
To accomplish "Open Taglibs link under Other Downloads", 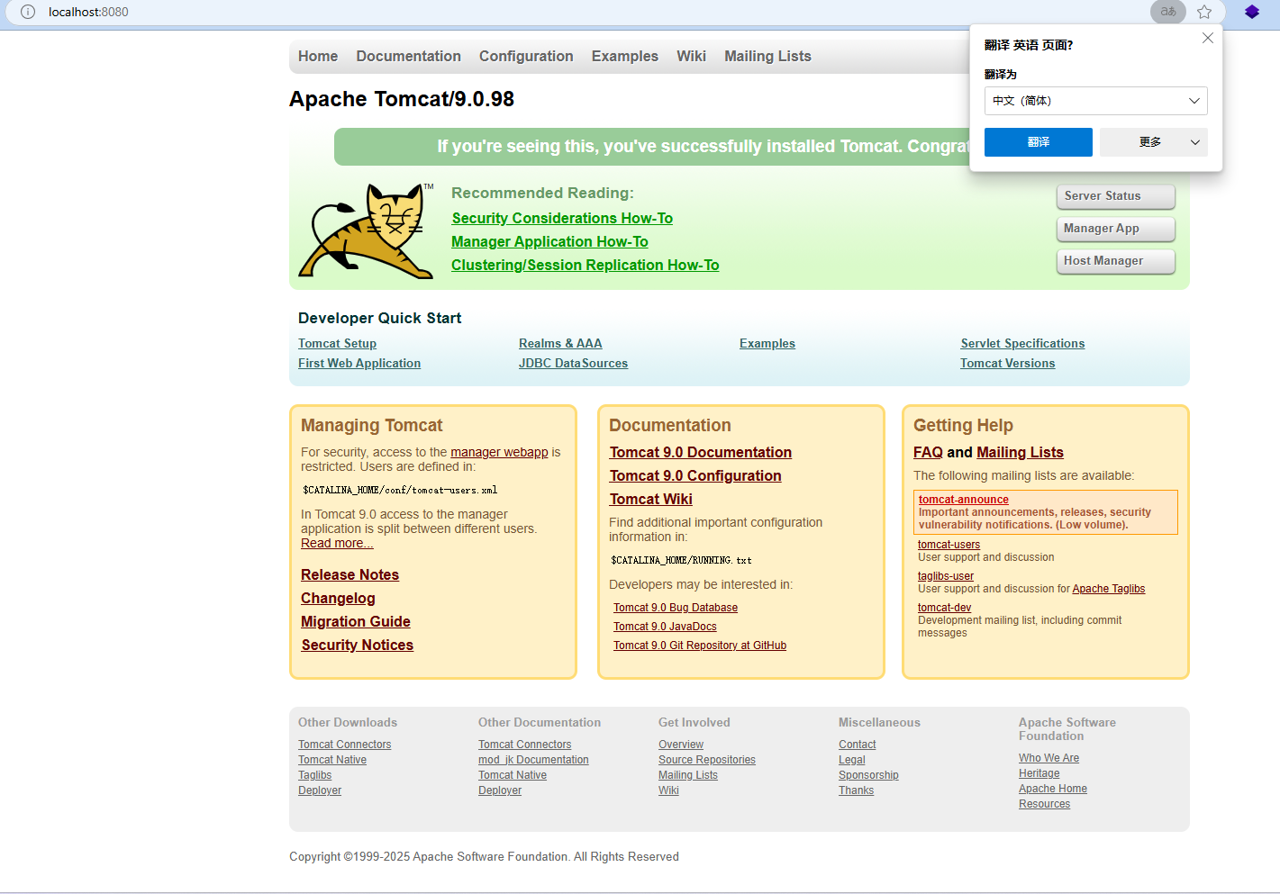I will tap(314, 775).
